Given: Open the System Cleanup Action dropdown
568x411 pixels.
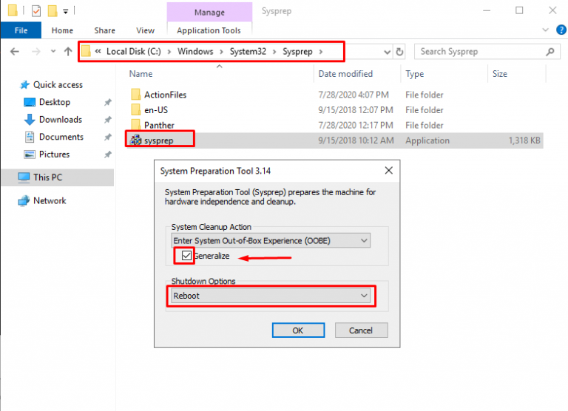Looking at the screenshot, I should click(x=271, y=240).
